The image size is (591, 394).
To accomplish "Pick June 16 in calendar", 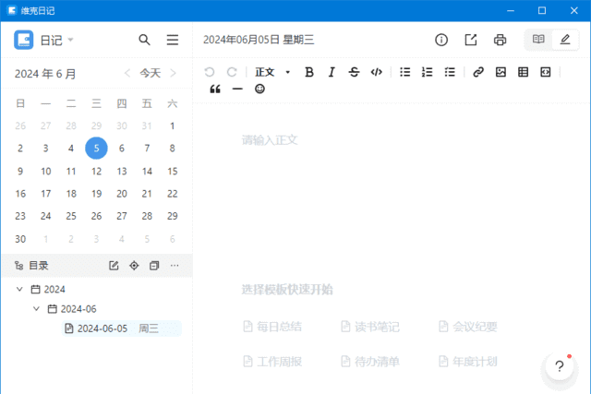I will [20, 194].
